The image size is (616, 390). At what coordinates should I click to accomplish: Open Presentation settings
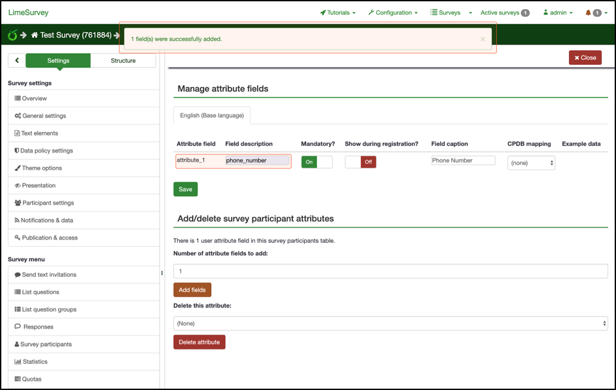[x=84, y=185]
